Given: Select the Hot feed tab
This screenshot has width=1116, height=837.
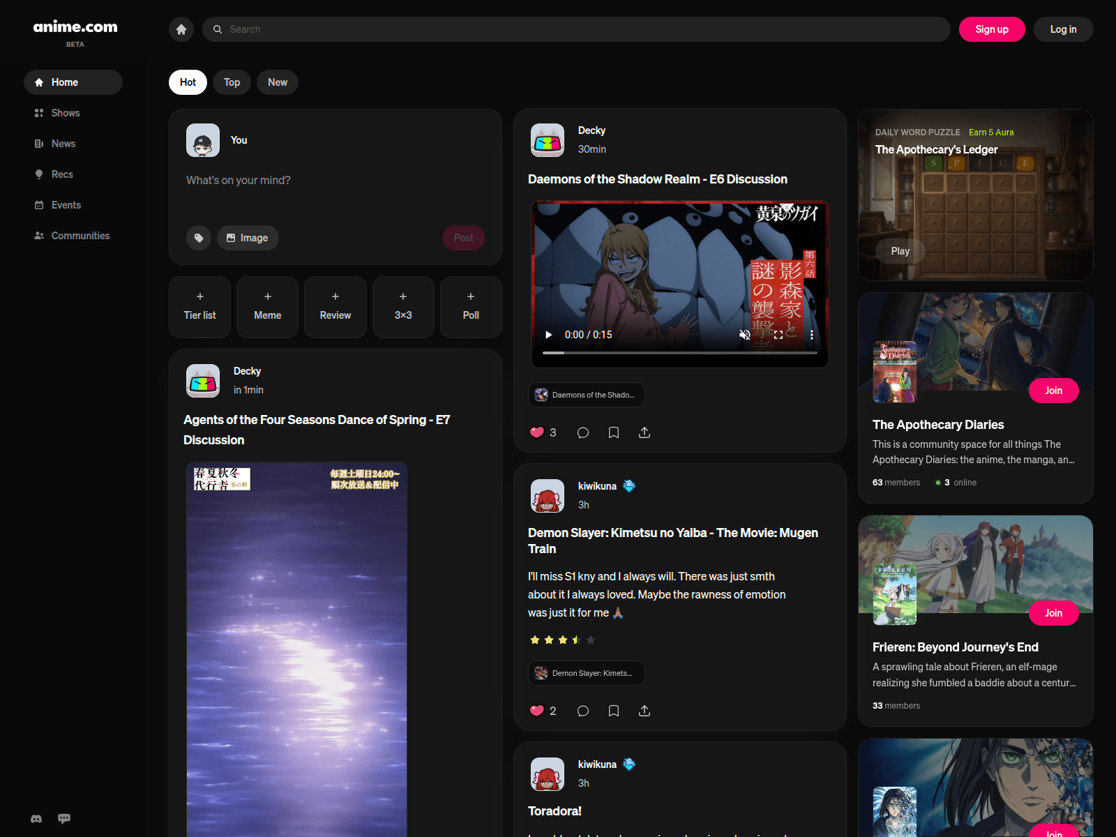Looking at the screenshot, I should (188, 82).
